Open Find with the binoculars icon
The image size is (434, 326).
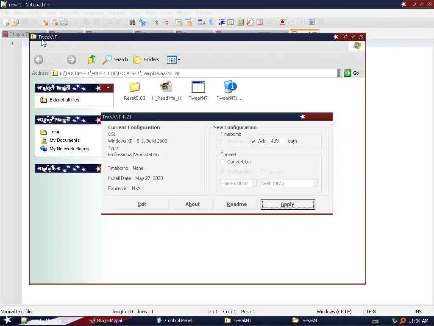132,22
